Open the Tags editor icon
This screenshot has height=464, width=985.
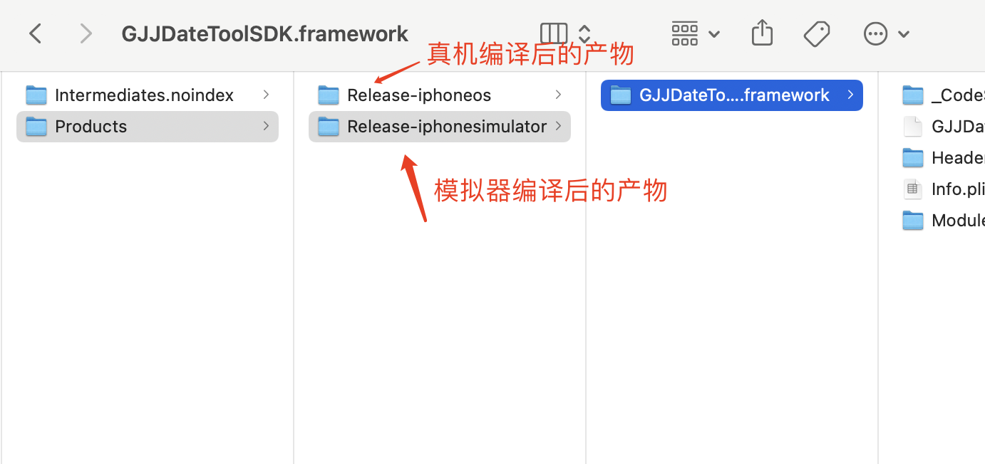[817, 33]
